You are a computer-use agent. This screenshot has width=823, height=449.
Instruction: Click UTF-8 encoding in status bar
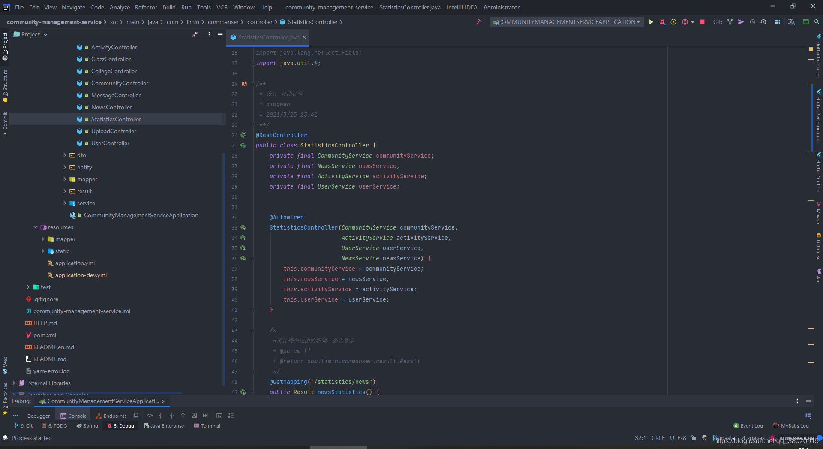pos(678,438)
